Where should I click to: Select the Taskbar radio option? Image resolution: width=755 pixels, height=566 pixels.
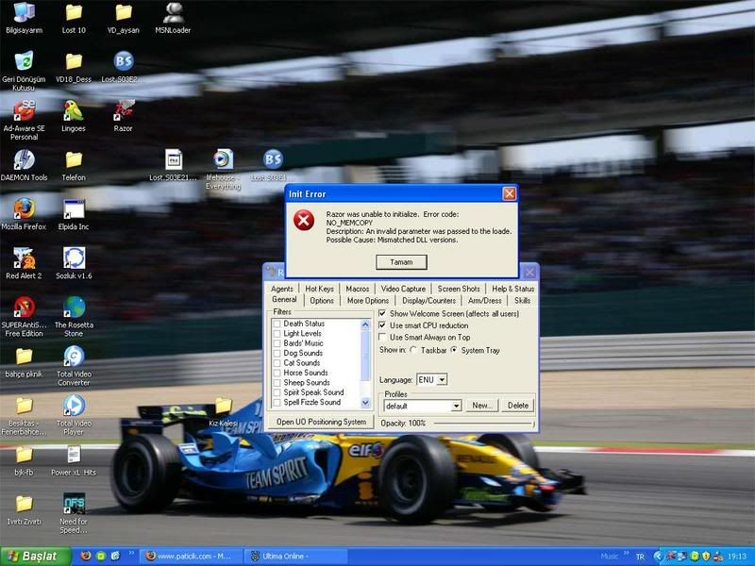pos(413,350)
